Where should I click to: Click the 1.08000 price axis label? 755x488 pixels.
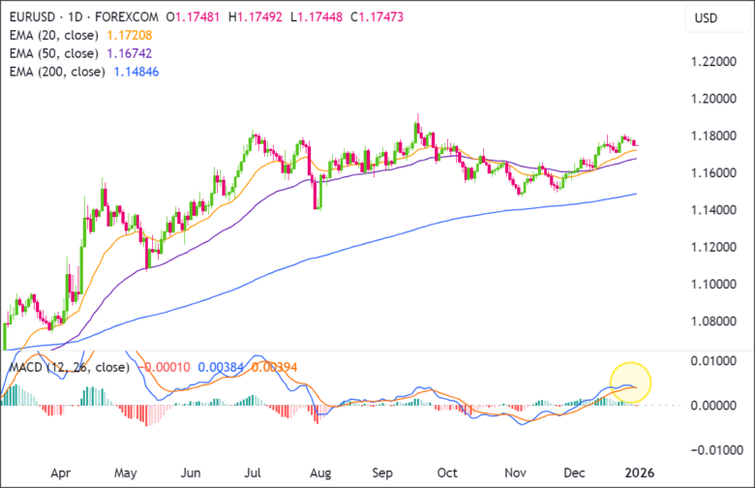(x=713, y=321)
